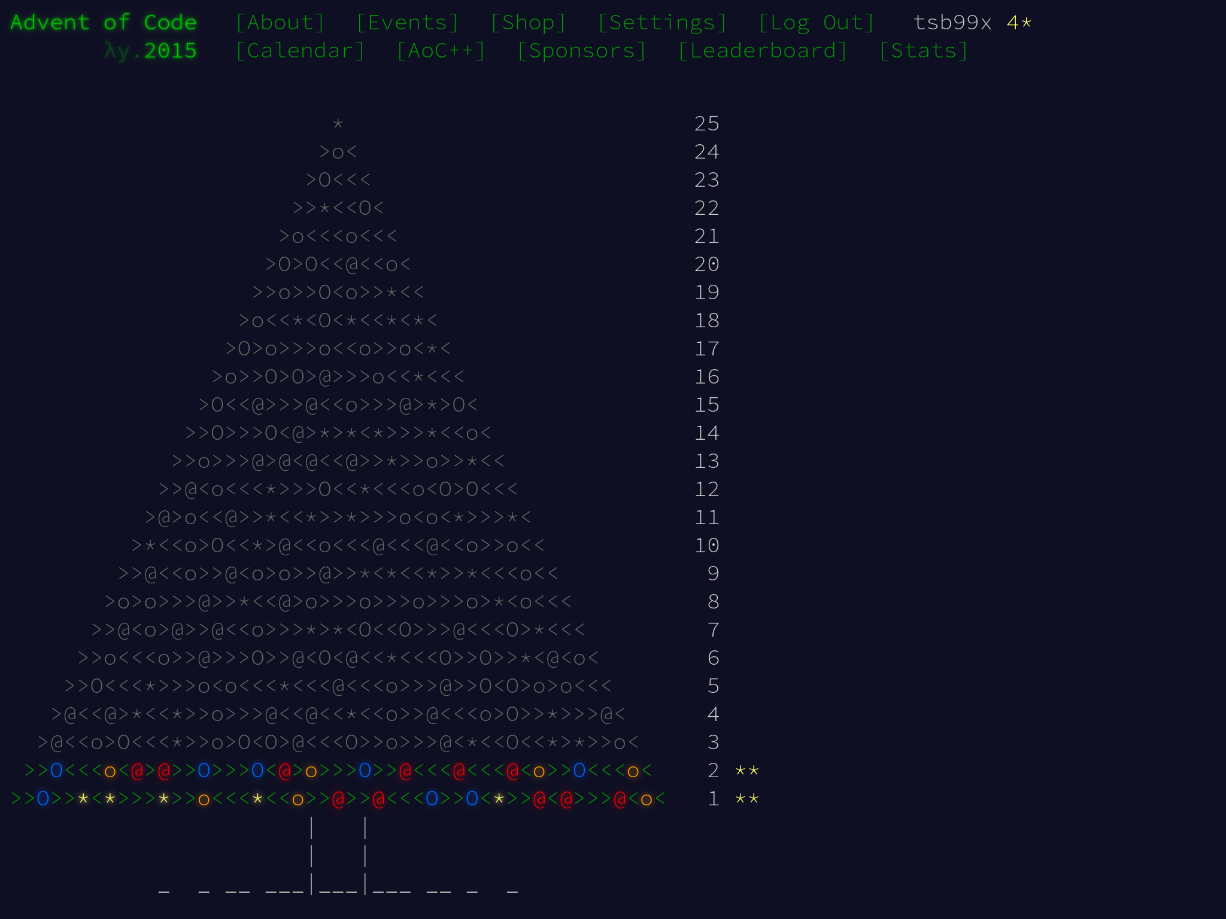Click the 2015 year link
The image size is (1226, 919).
(171, 51)
